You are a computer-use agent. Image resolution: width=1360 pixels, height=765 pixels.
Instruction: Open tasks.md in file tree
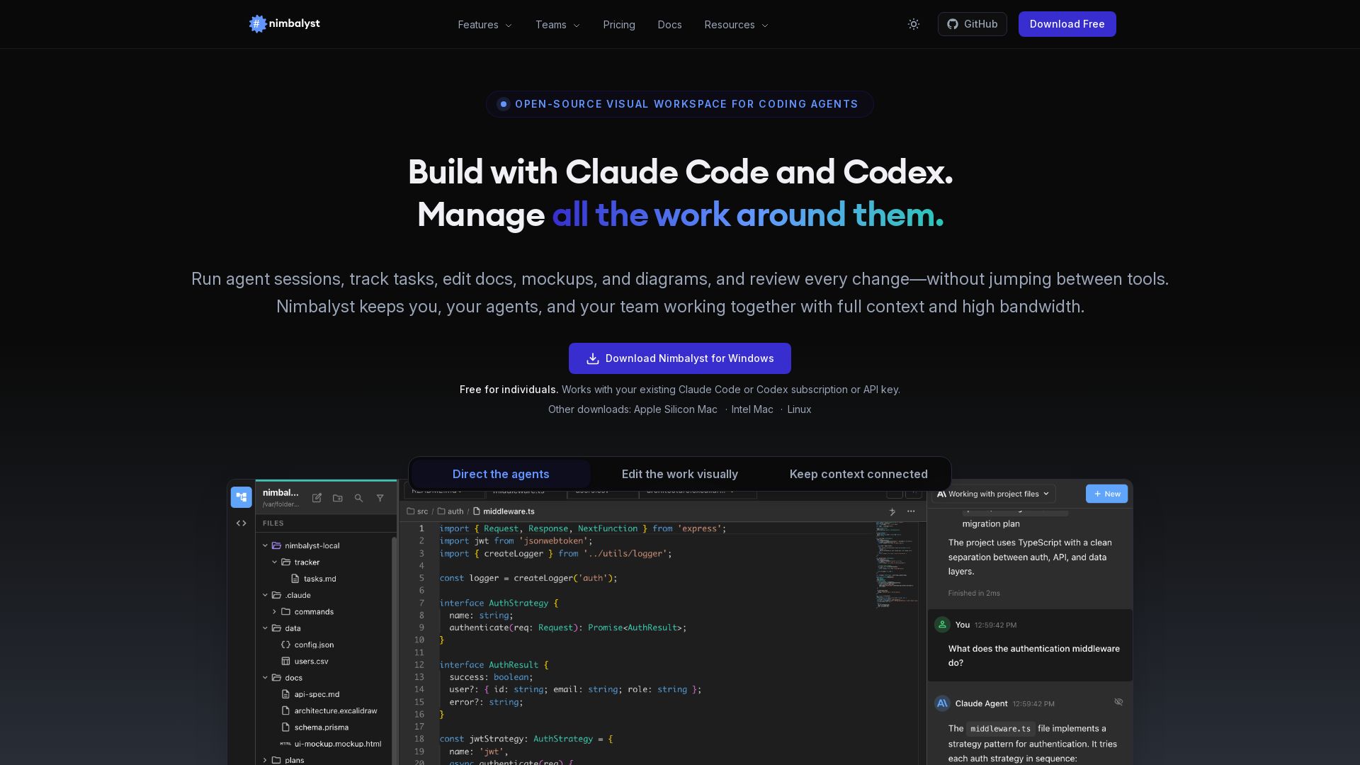click(x=320, y=579)
